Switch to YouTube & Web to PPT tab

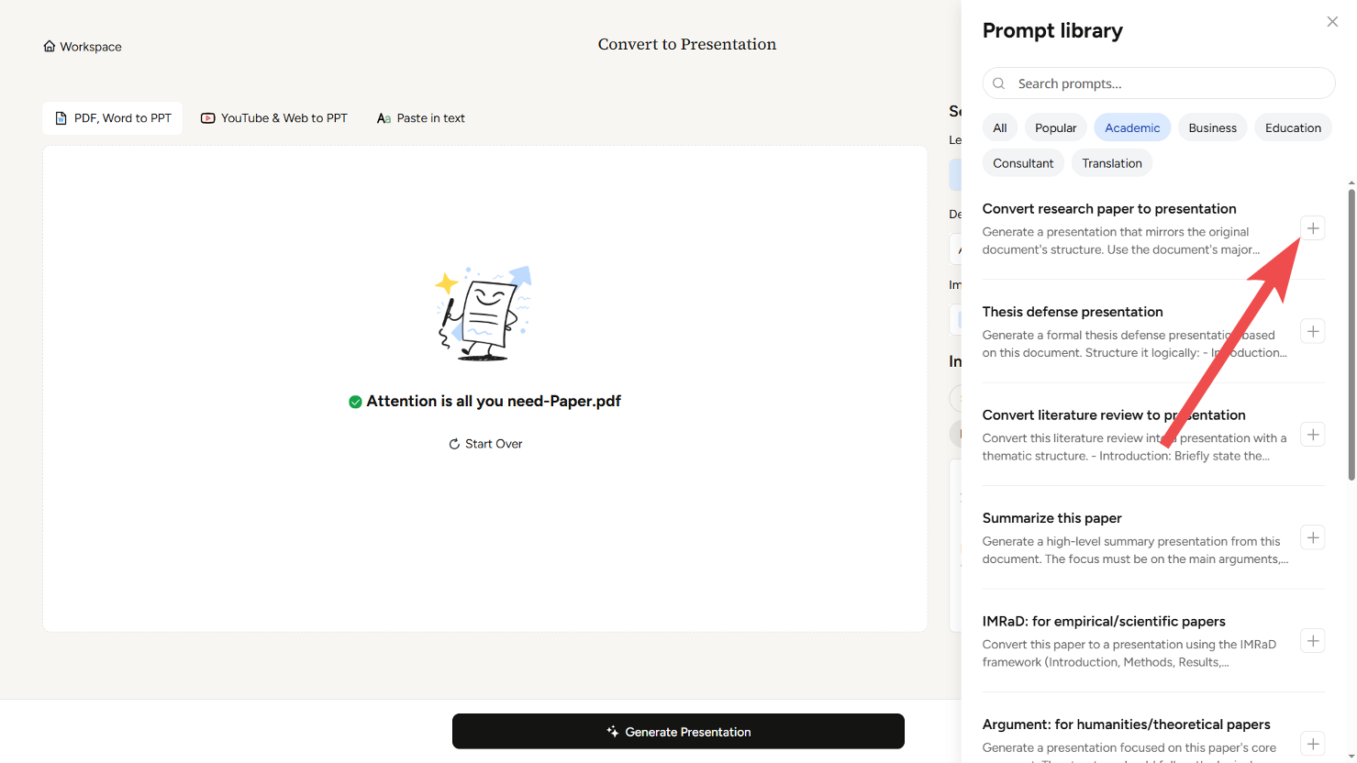coord(274,118)
